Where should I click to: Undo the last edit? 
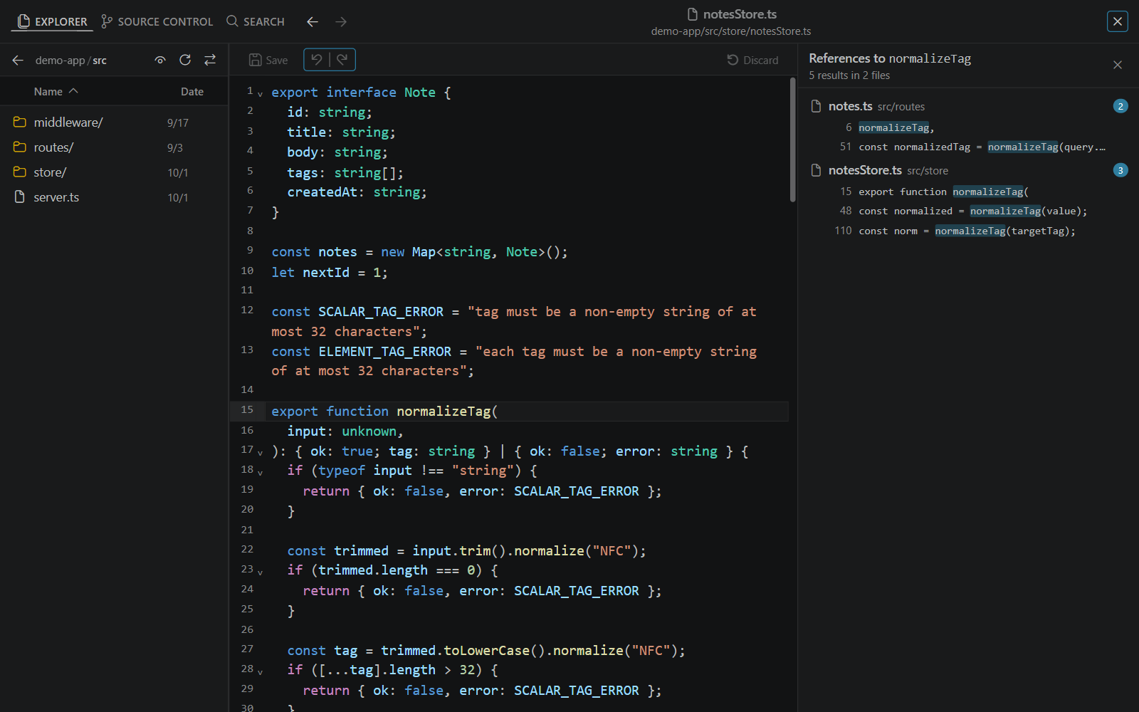point(317,60)
